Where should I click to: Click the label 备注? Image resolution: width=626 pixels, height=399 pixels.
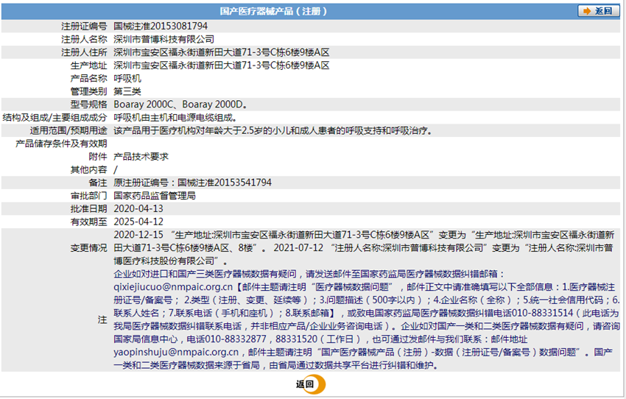[x=98, y=183]
